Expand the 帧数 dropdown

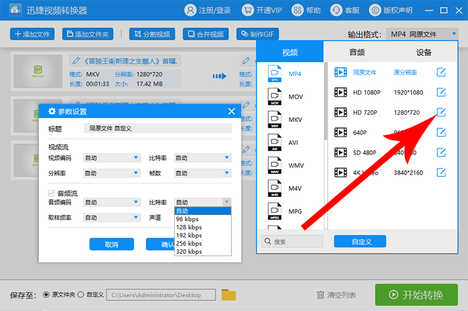203,173
